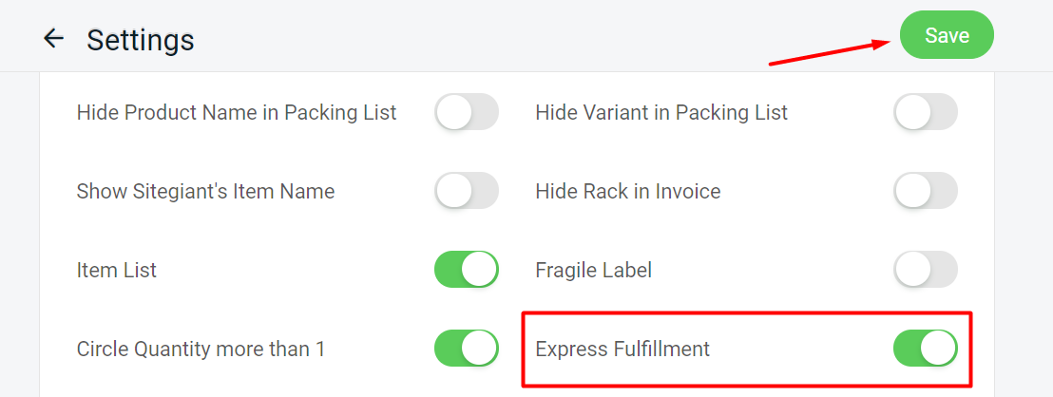Select the Circle Quantity more than 1 text

pos(201,349)
